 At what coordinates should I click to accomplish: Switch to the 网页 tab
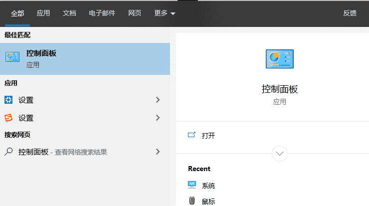click(x=135, y=13)
